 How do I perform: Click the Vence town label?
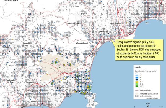(77, 6)
